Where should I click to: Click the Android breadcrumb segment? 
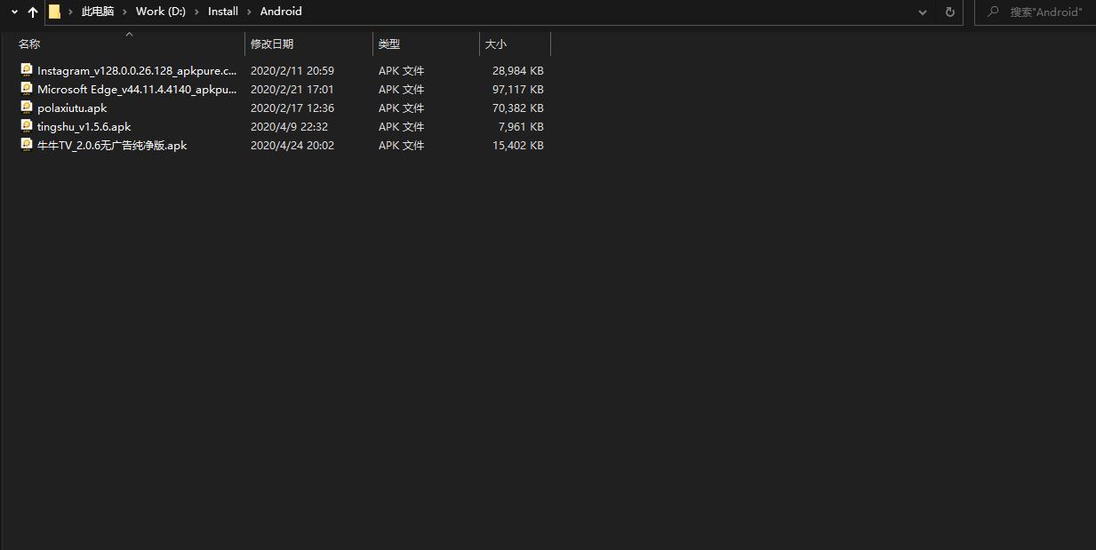coord(281,12)
